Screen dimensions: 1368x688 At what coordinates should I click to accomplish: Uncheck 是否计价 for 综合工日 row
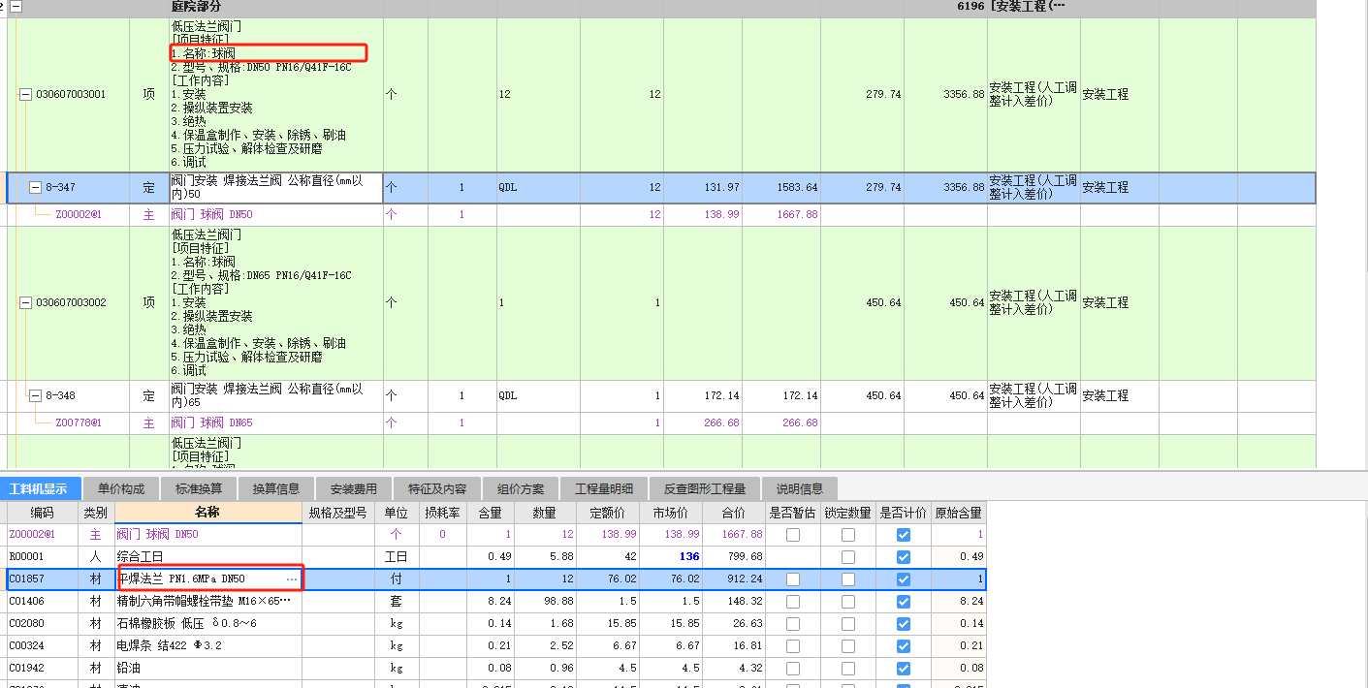pos(904,557)
